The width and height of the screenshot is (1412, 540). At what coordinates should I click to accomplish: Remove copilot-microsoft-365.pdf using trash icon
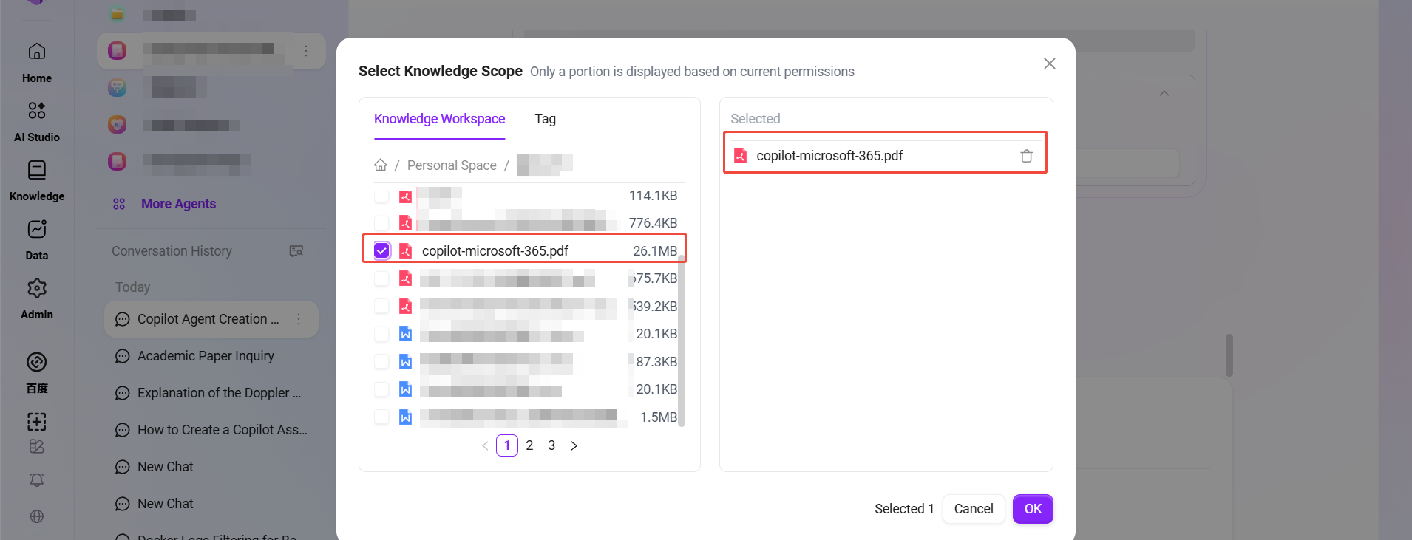click(1026, 156)
